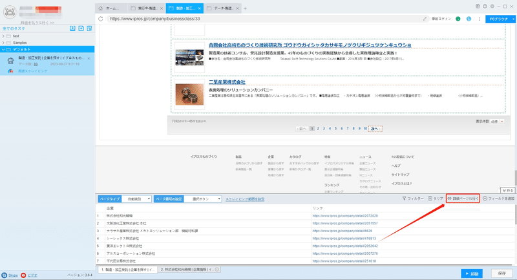The width and height of the screenshot is (517, 280).
Task: Click the 高崎ものづくり company thumbnail
Action: pyautogui.click(x=189, y=58)
